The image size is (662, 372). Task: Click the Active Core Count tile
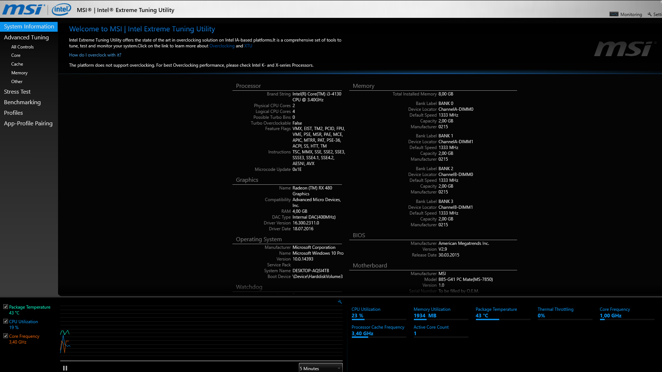(441, 331)
